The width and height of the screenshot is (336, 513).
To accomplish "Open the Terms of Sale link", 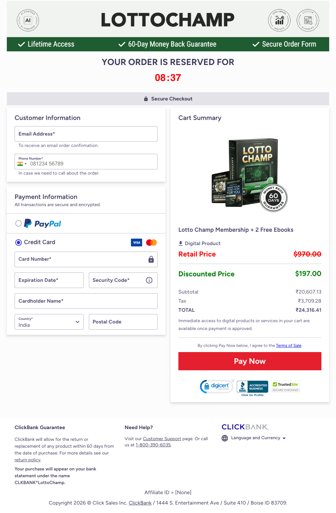I will pyautogui.click(x=288, y=345).
